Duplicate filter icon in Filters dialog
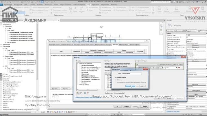 coord(81,93)
